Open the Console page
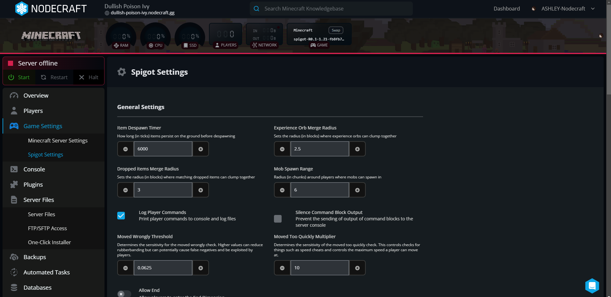 click(54, 169)
